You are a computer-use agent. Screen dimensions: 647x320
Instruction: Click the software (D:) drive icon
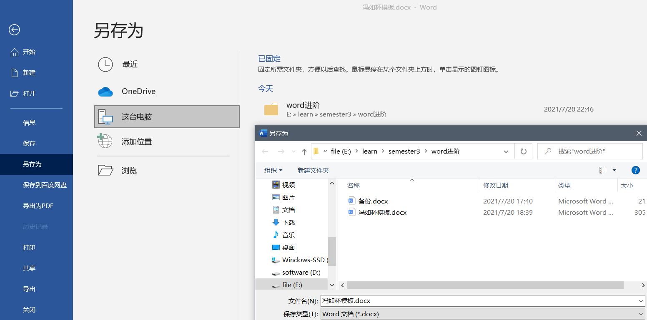click(x=276, y=273)
